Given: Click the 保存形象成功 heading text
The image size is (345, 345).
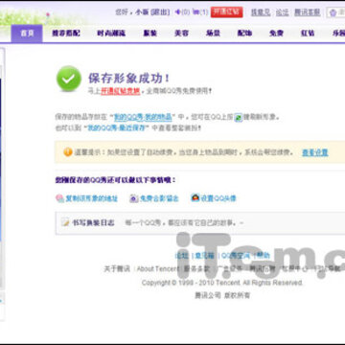Looking at the screenshot, I should [x=129, y=79].
